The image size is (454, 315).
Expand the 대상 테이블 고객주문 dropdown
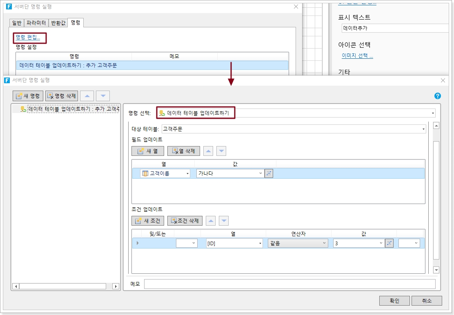(x=423, y=129)
